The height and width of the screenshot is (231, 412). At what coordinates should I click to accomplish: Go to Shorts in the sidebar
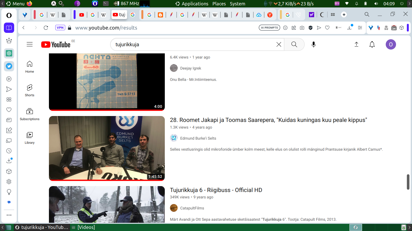point(30,90)
